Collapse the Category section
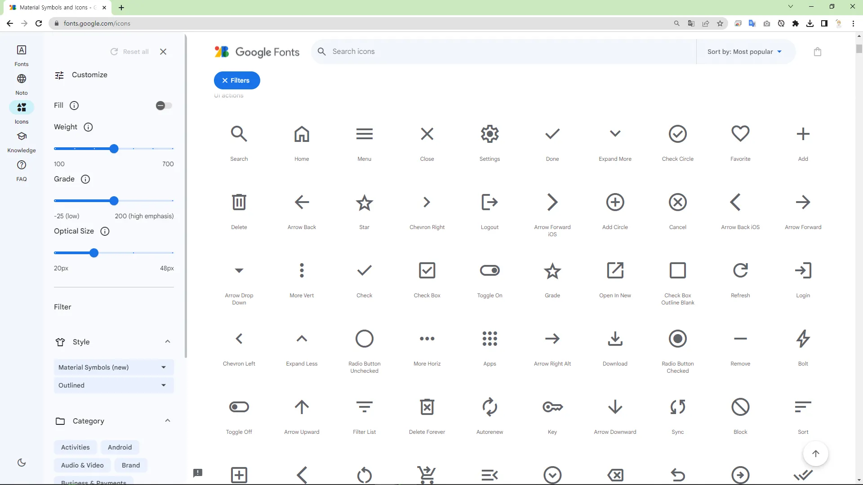The height and width of the screenshot is (485, 863). [168, 421]
